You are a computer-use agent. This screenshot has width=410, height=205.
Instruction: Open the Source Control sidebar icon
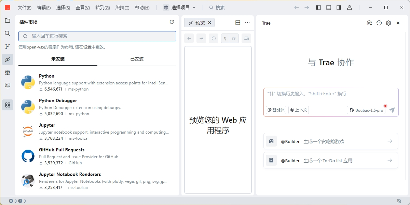[8, 46]
